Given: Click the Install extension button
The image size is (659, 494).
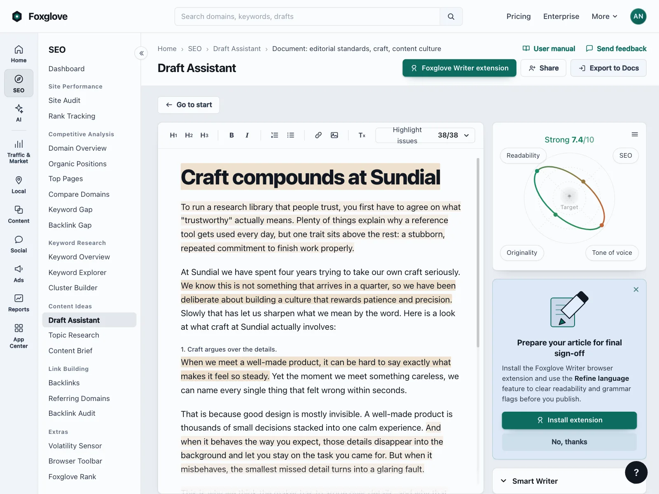Looking at the screenshot, I should tap(569, 420).
